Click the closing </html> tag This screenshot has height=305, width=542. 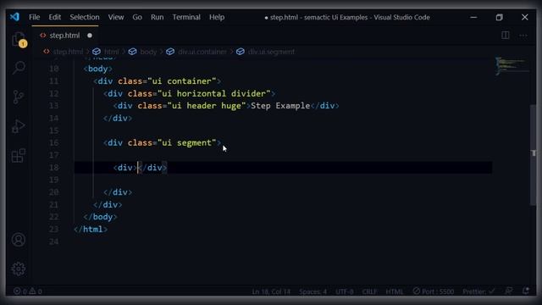click(91, 229)
